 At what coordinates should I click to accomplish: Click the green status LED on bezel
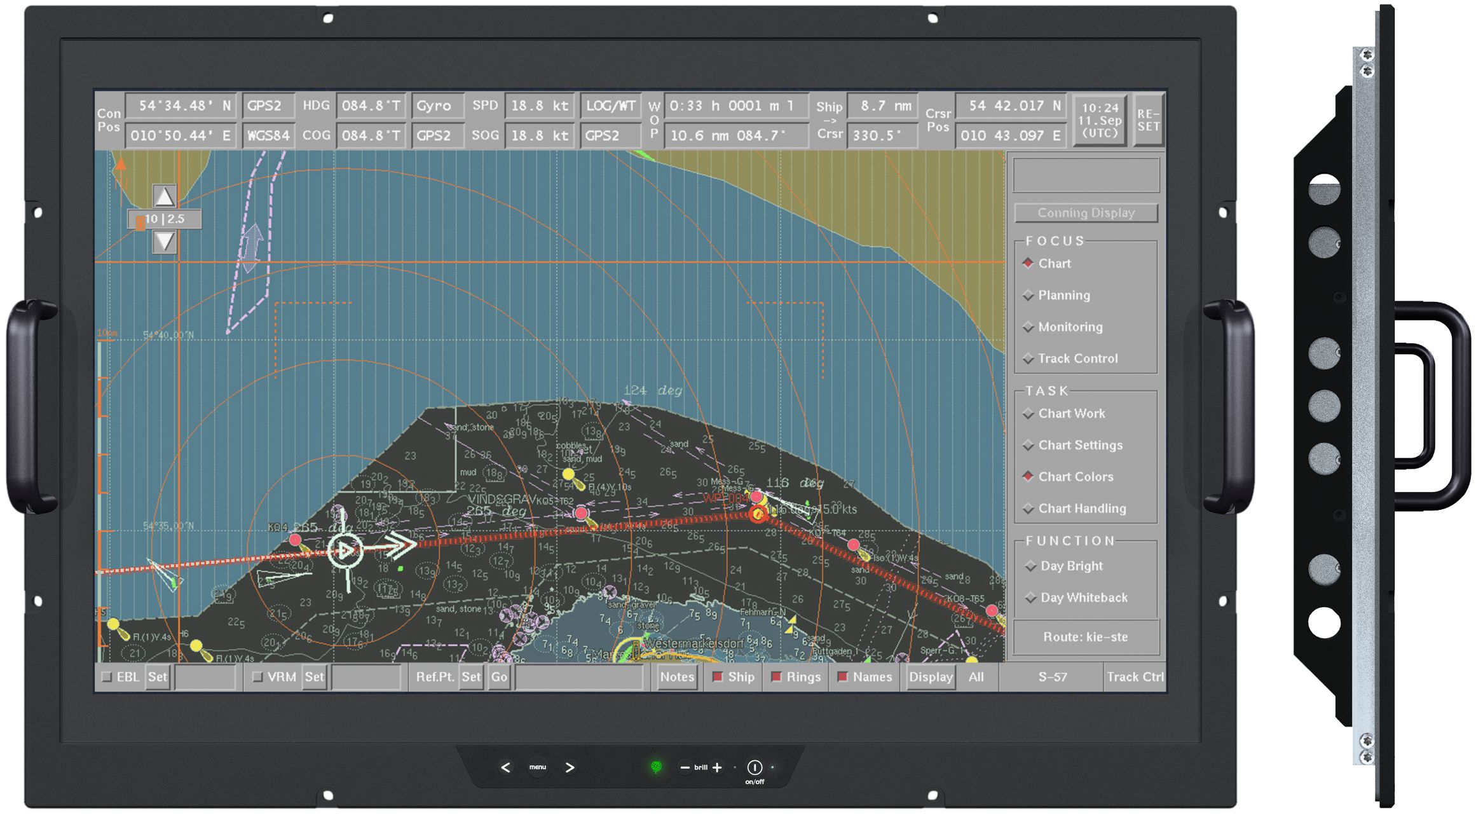point(656,767)
